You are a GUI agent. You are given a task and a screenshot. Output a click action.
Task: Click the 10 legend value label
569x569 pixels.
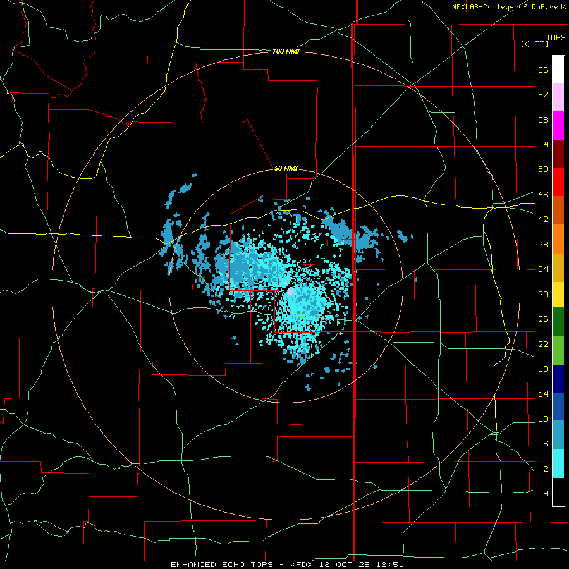tap(543, 419)
